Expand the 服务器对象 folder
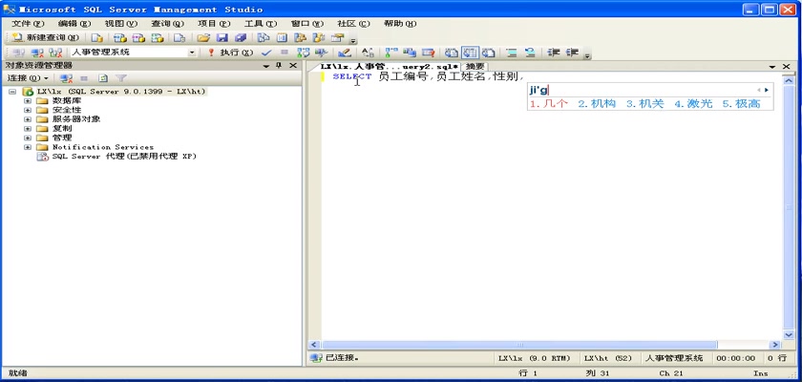 28,119
